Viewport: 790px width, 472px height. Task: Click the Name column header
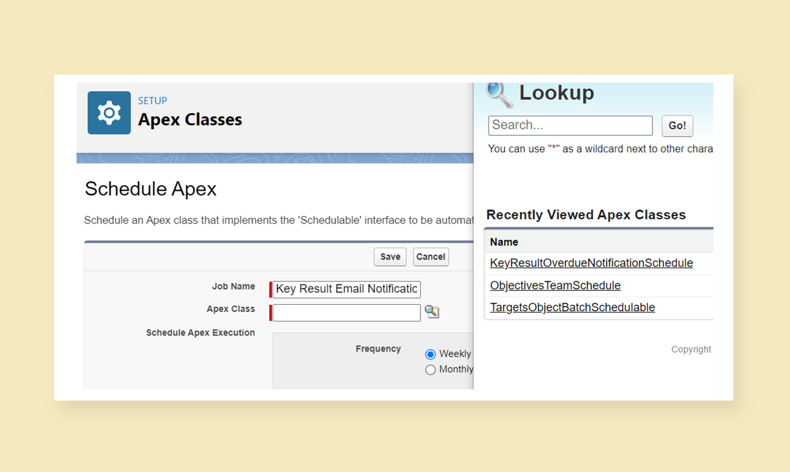(504, 242)
